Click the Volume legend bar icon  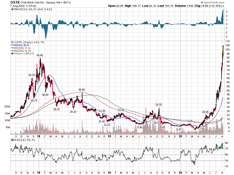pos(12,53)
